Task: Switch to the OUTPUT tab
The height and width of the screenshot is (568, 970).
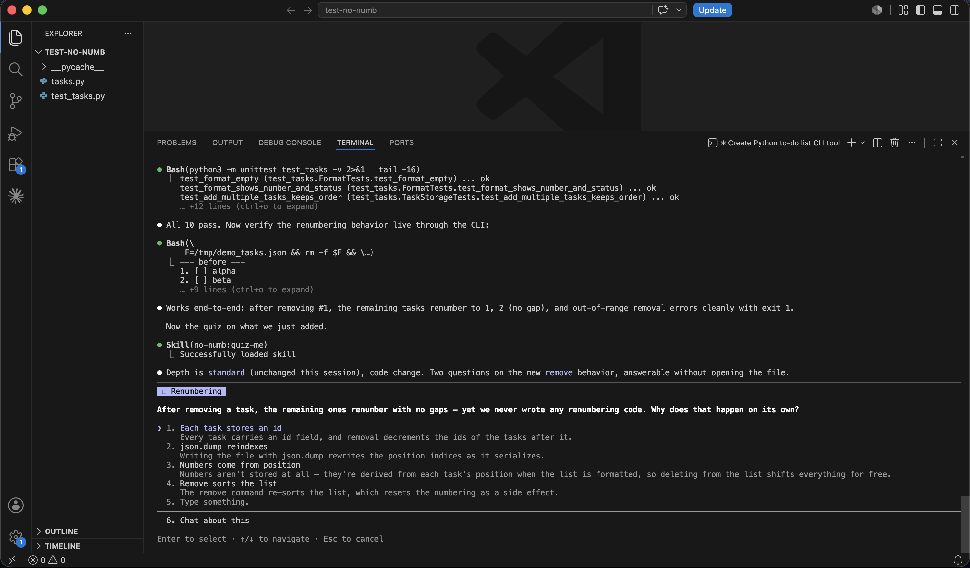Action: [228, 143]
